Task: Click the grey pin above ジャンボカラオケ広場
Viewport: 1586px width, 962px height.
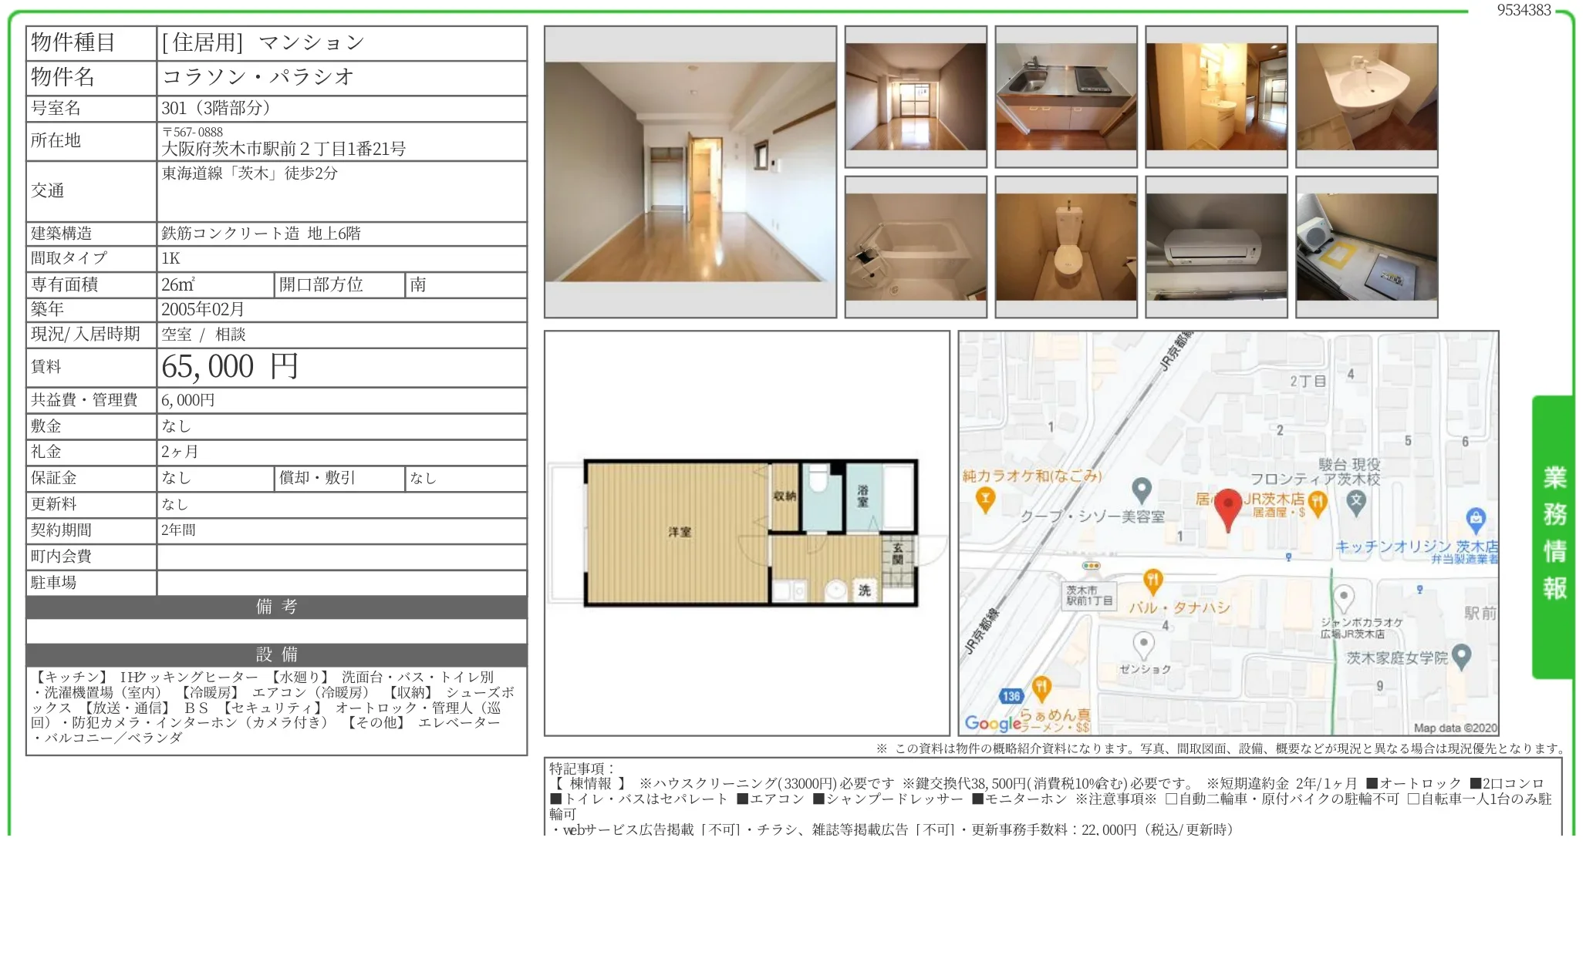Action: (x=1344, y=598)
